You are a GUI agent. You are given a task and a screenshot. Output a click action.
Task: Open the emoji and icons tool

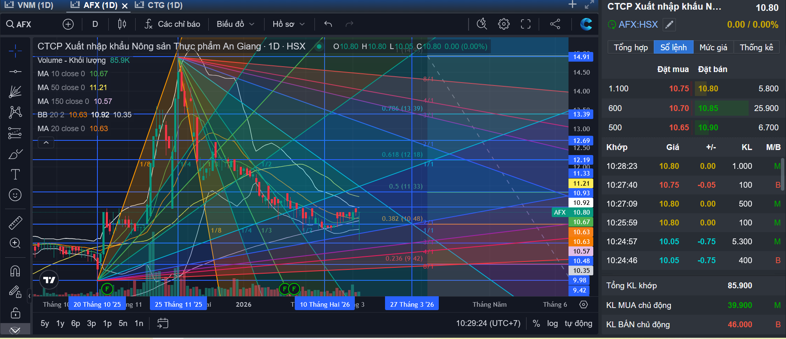[x=15, y=195]
